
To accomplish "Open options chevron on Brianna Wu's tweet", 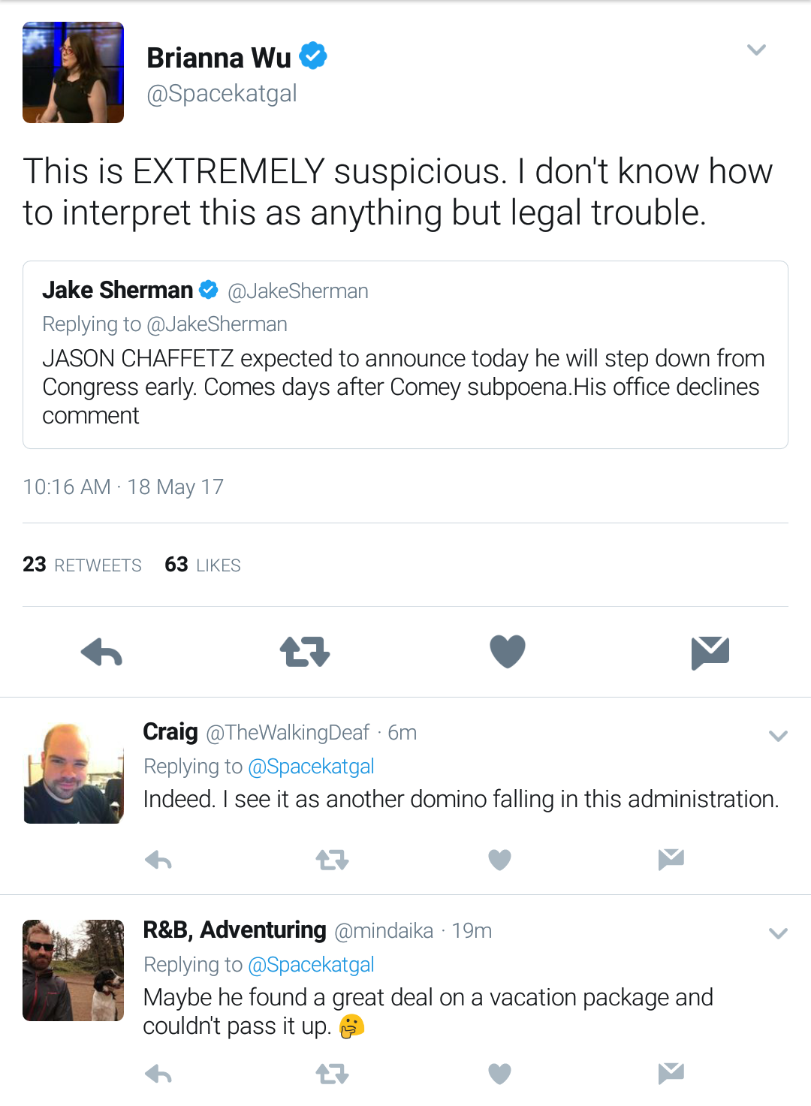I will pyautogui.click(x=756, y=50).
